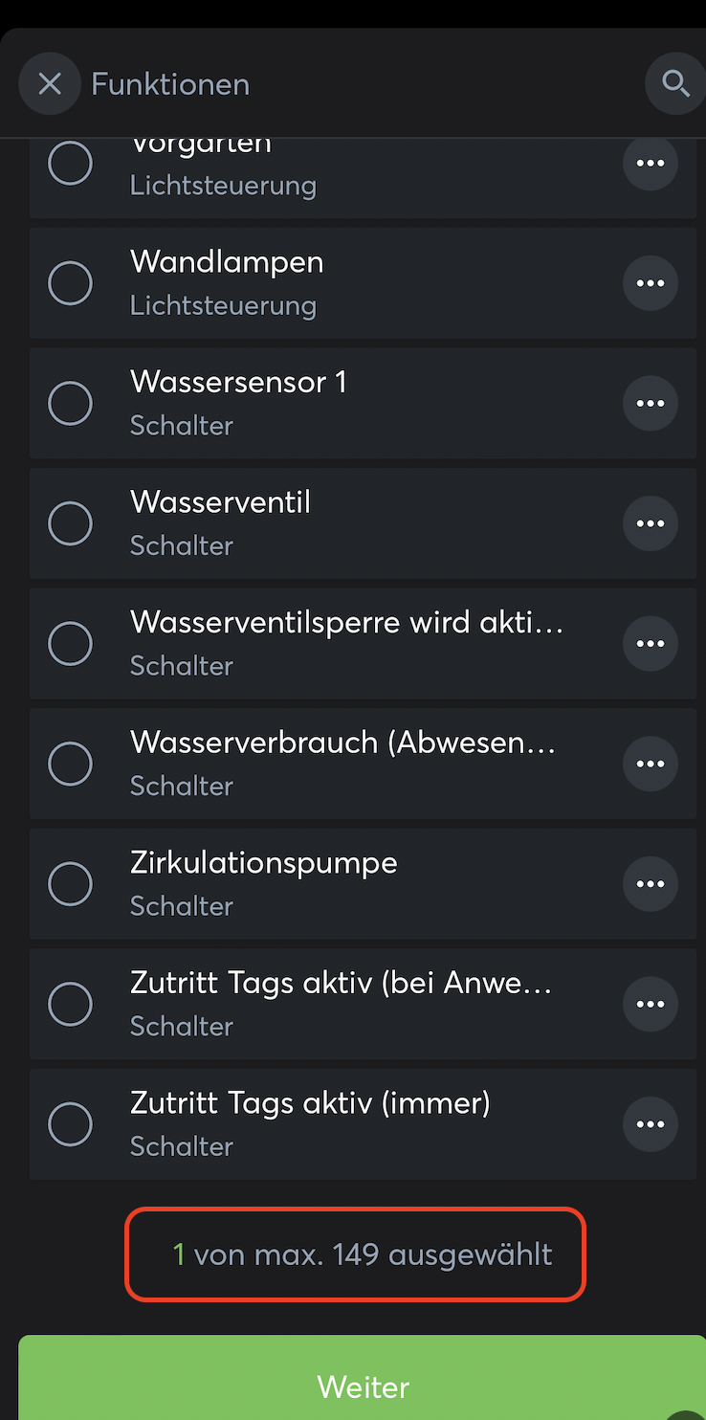Open more options for Vorgarten
The image size is (706, 1420).
click(x=651, y=164)
